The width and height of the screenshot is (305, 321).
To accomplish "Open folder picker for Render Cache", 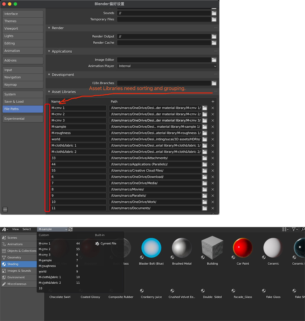I will click(214, 43).
